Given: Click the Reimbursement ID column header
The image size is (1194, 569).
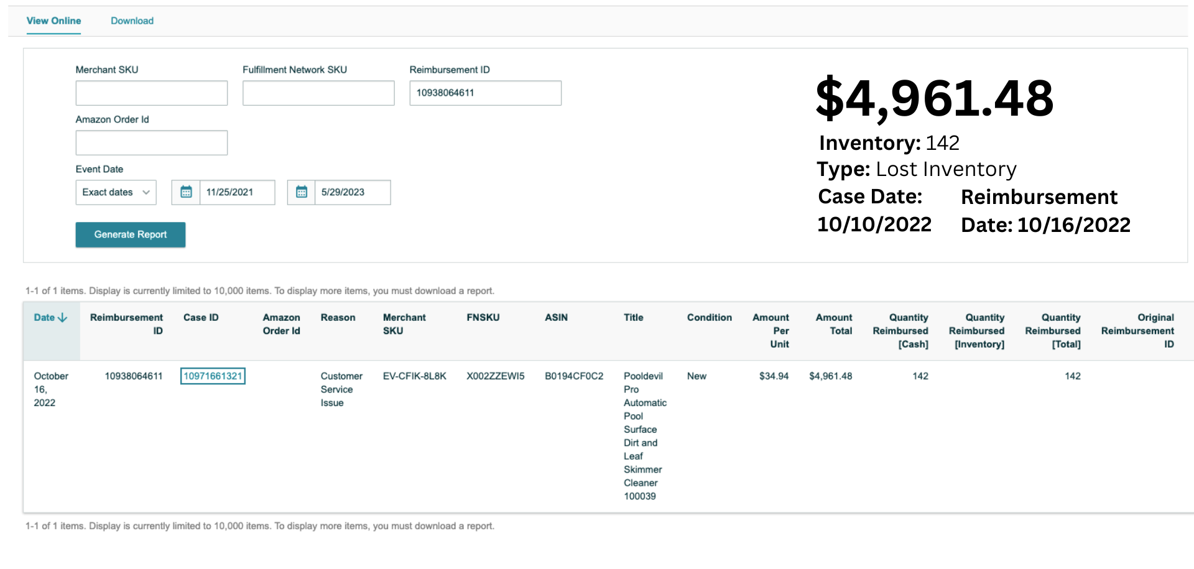Looking at the screenshot, I should tap(127, 324).
